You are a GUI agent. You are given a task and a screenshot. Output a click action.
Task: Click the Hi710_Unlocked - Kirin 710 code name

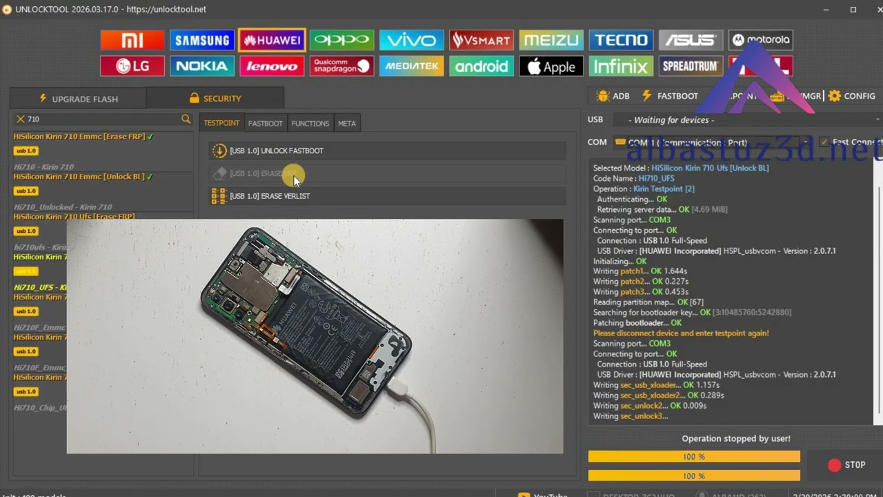(x=63, y=206)
